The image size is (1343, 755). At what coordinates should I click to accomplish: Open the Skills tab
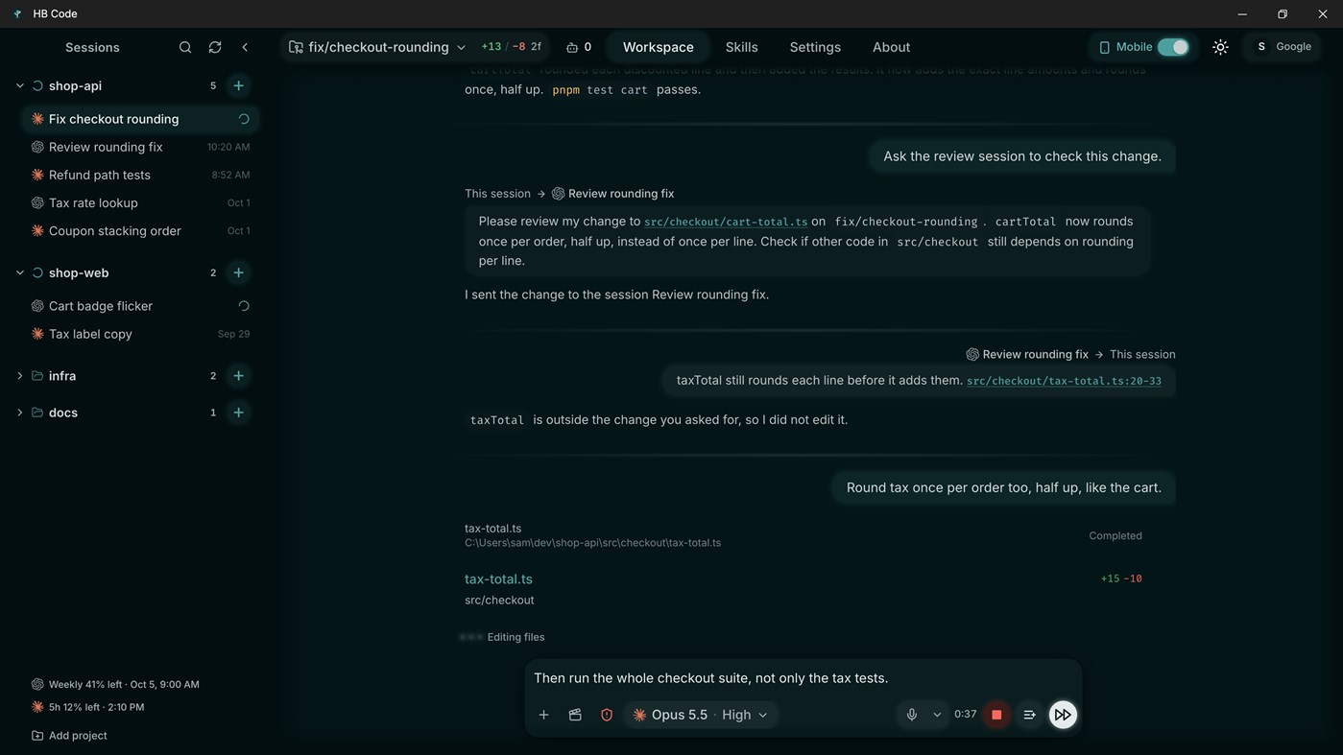pyautogui.click(x=742, y=47)
